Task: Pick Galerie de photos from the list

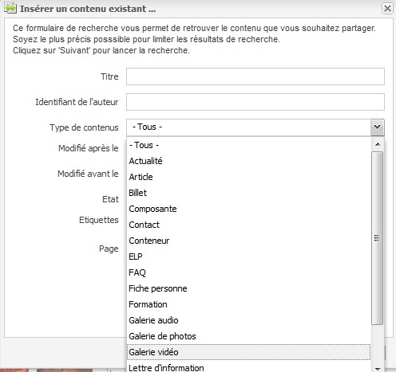Action: 248,336
